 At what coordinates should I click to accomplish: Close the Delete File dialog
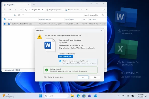point(102,30)
